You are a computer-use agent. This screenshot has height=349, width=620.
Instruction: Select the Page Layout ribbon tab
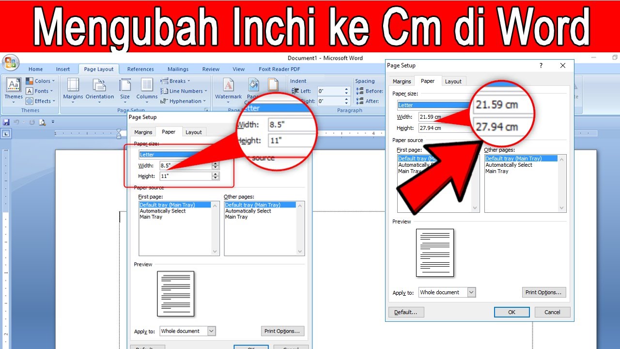99,69
